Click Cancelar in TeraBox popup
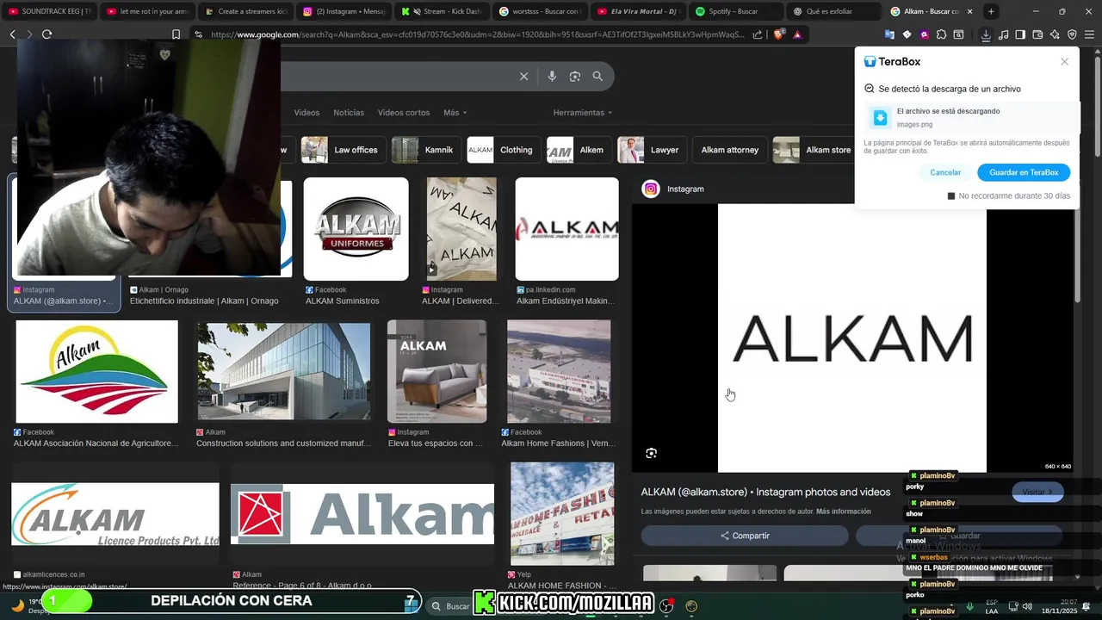This screenshot has width=1102, height=620. point(945,172)
